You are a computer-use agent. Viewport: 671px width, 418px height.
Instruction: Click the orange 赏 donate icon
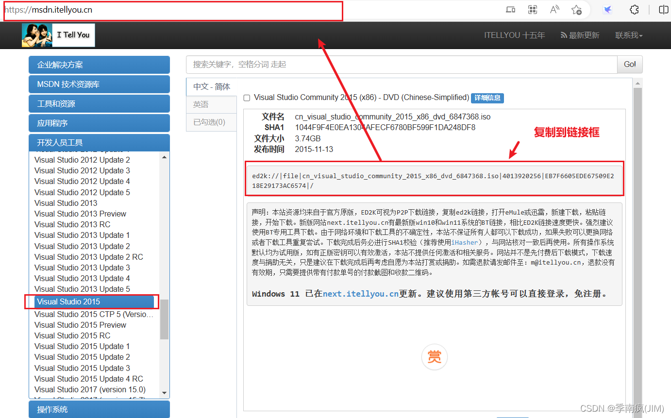[x=434, y=357]
